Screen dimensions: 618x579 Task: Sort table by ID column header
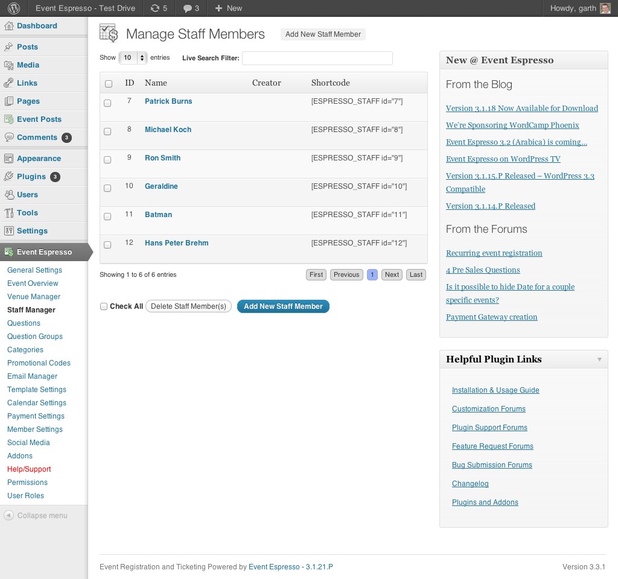coord(129,83)
